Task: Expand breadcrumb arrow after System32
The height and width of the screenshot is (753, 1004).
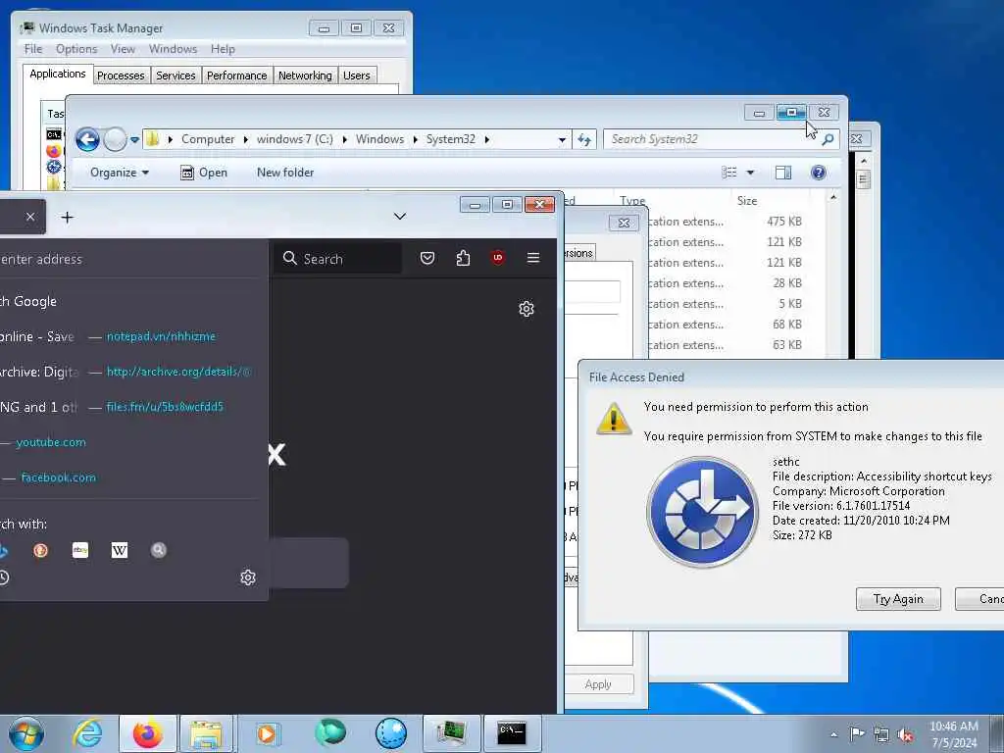Action: pyautogui.click(x=487, y=139)
